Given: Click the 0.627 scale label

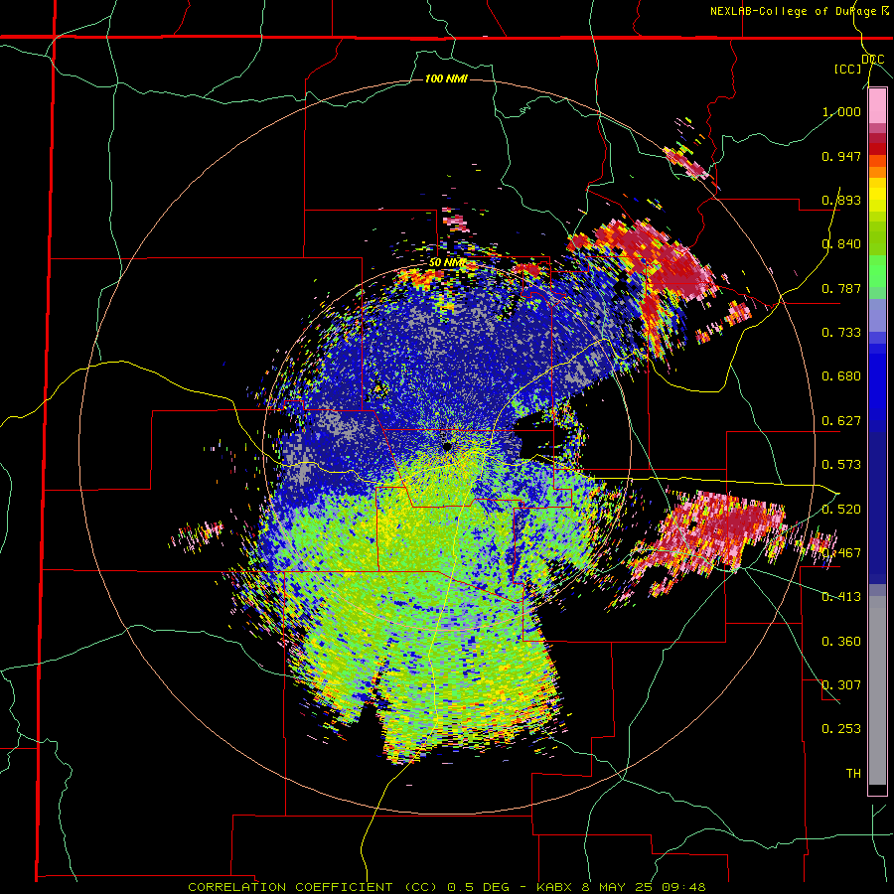Looking at the screenshot, I should point(841,421).
